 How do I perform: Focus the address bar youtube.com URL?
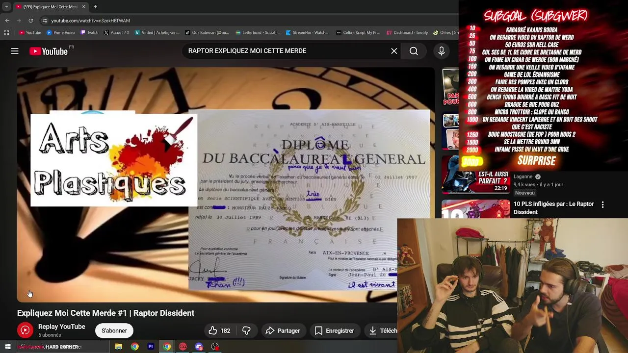90,21
